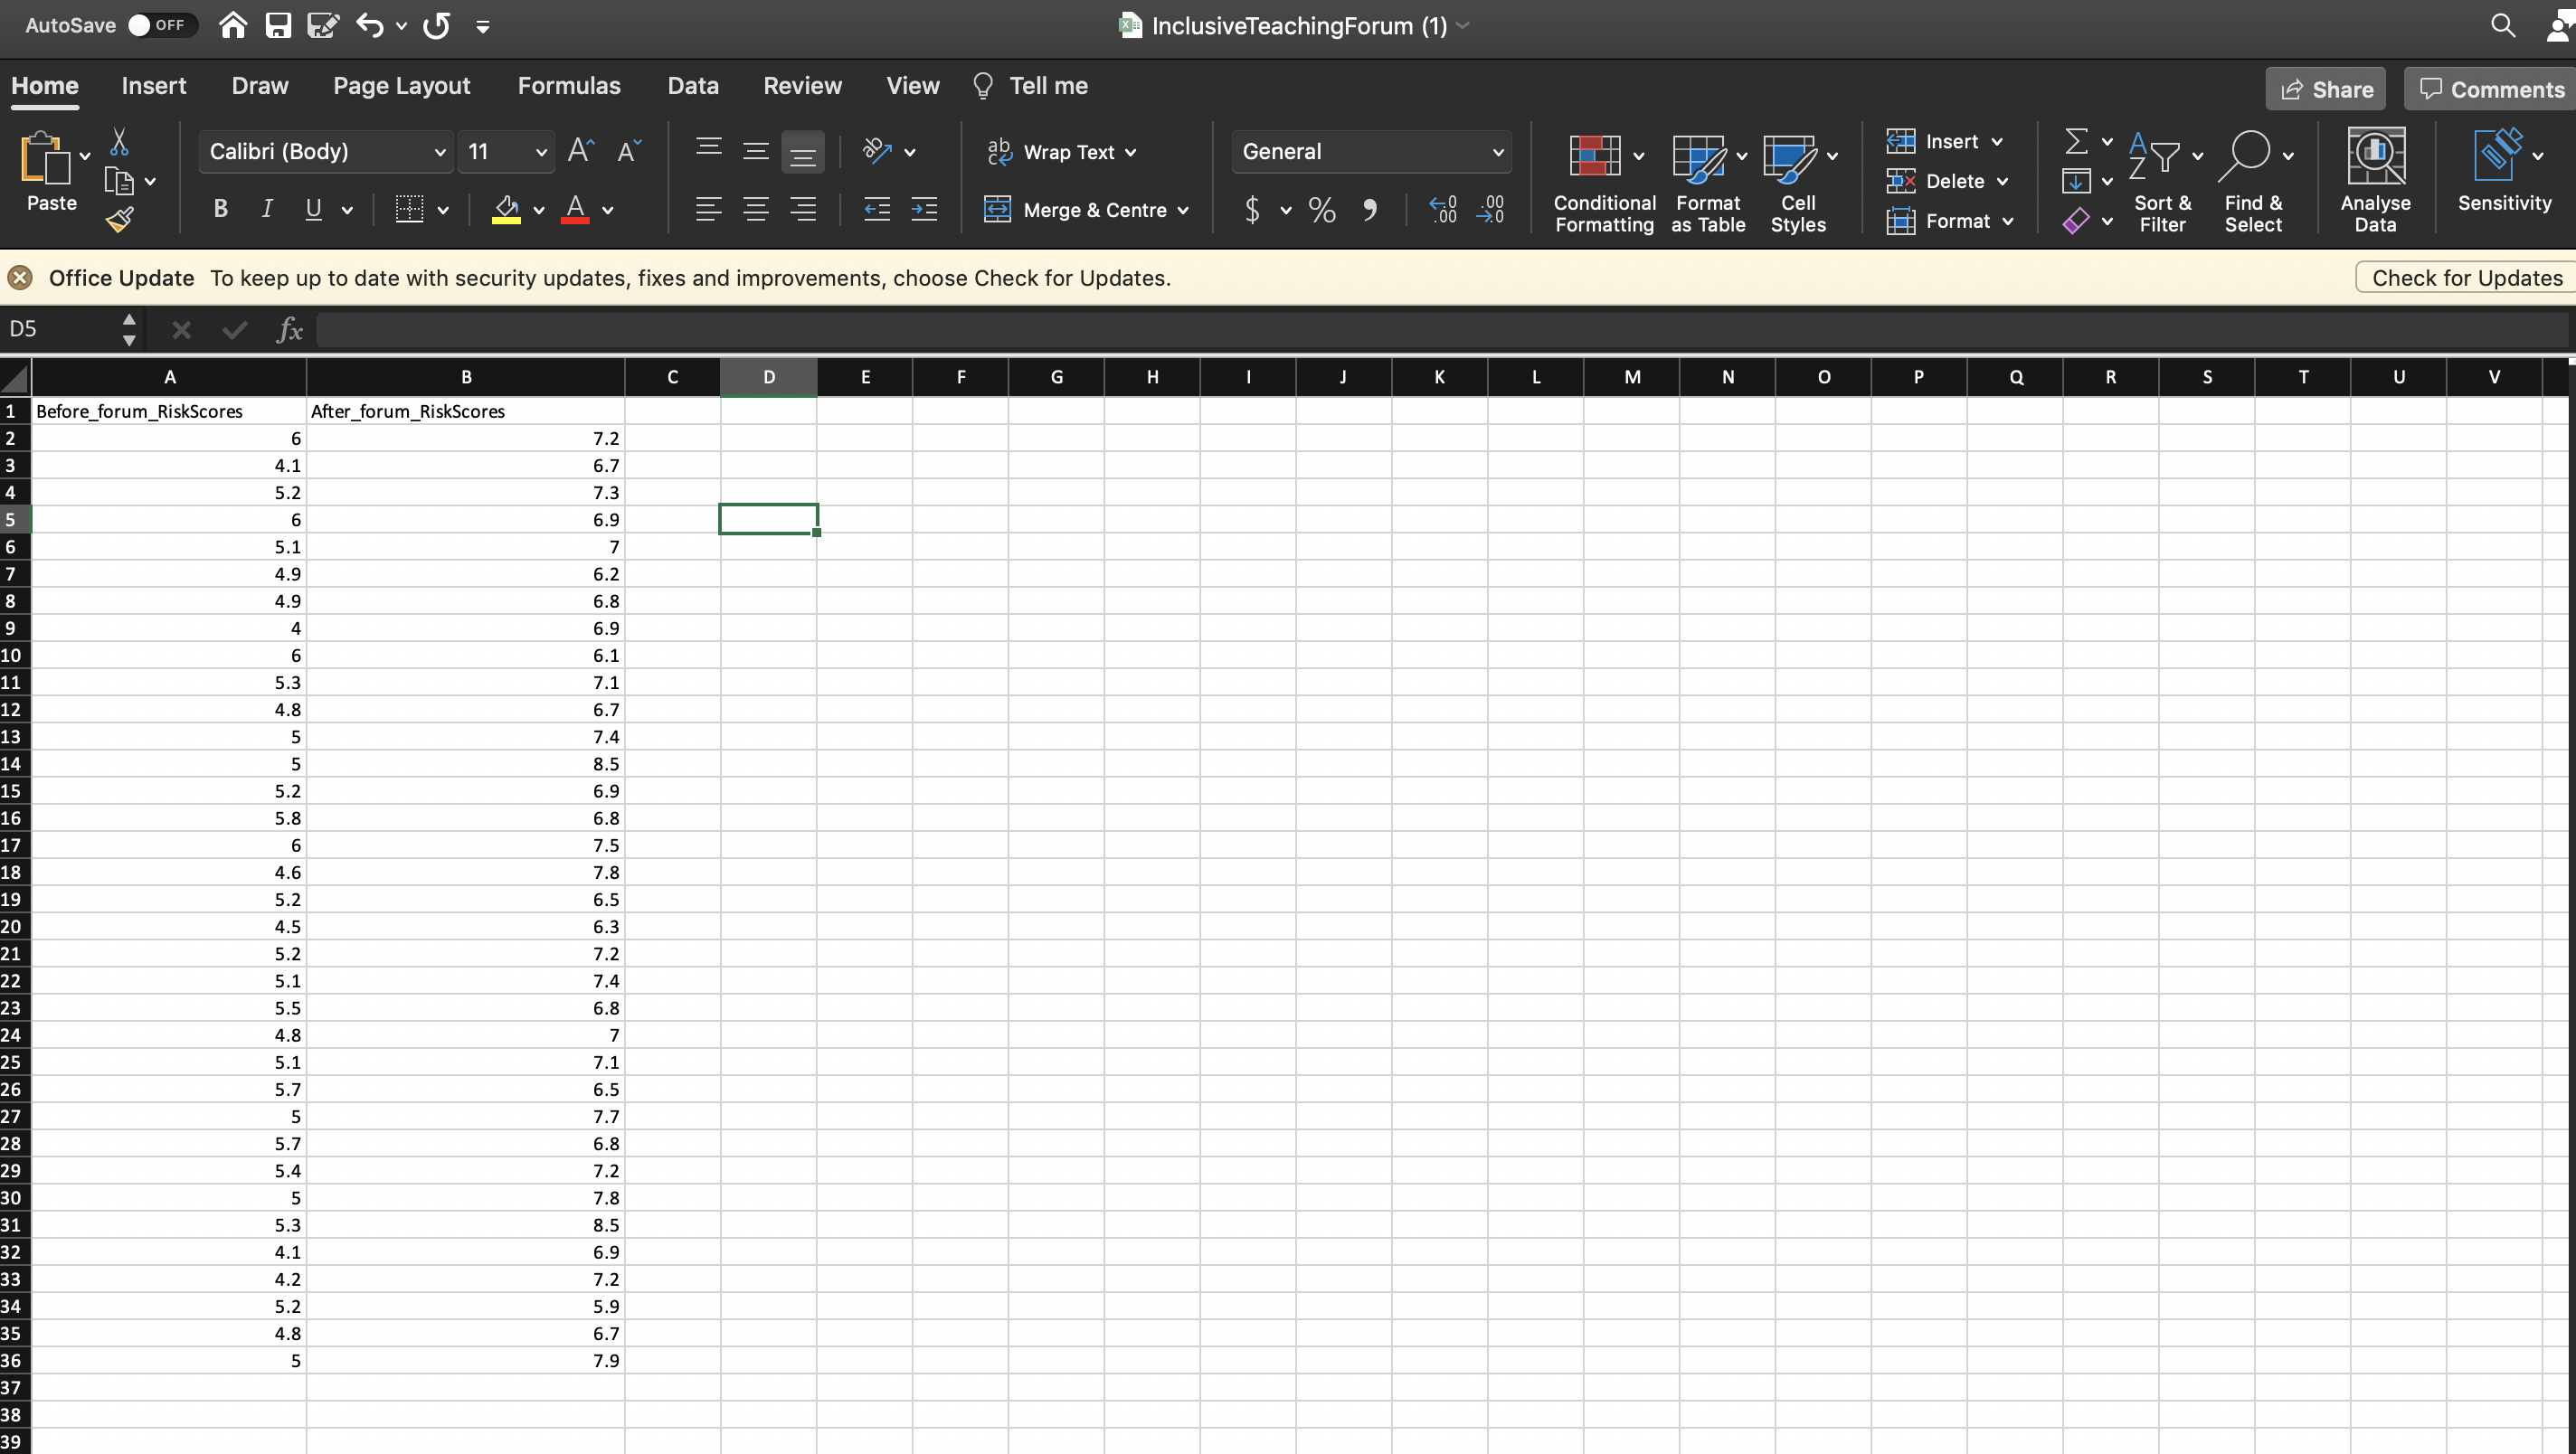
Task: Click the Format Painter brush icon
Action: 119,219
